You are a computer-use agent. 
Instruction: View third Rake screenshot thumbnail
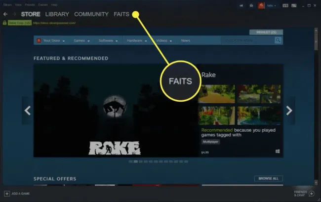[217, 115]
